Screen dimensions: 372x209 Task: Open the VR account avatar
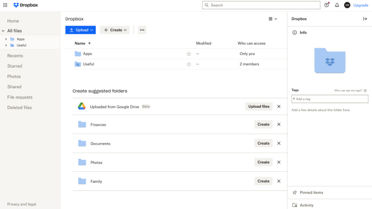(x=347, y=5)
